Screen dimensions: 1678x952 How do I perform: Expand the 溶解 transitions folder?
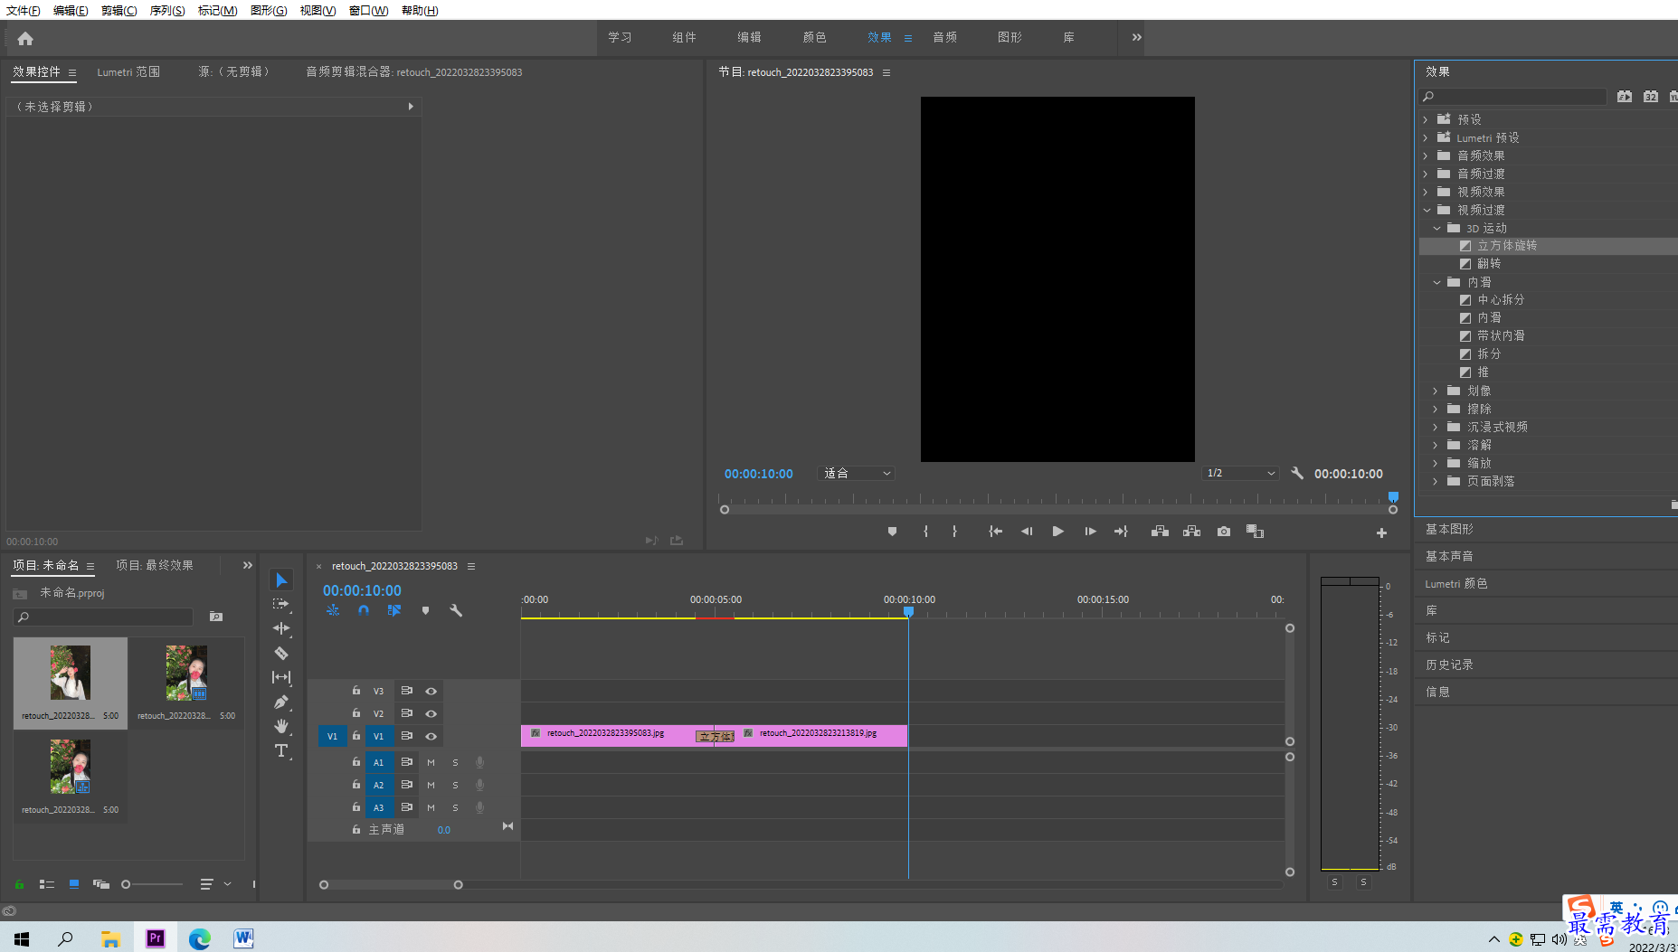1436,445
